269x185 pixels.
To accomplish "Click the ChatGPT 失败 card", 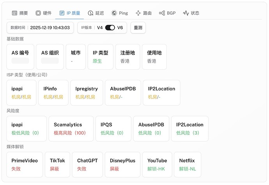I will click(x=87, y=165).
